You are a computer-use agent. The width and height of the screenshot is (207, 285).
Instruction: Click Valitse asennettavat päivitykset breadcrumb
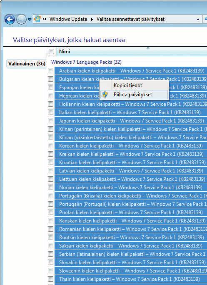tap(130, 19)
